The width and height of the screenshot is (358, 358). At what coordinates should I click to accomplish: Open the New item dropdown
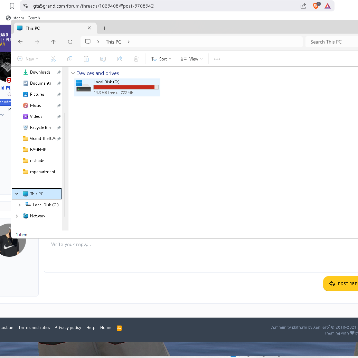tap(28, 59)
